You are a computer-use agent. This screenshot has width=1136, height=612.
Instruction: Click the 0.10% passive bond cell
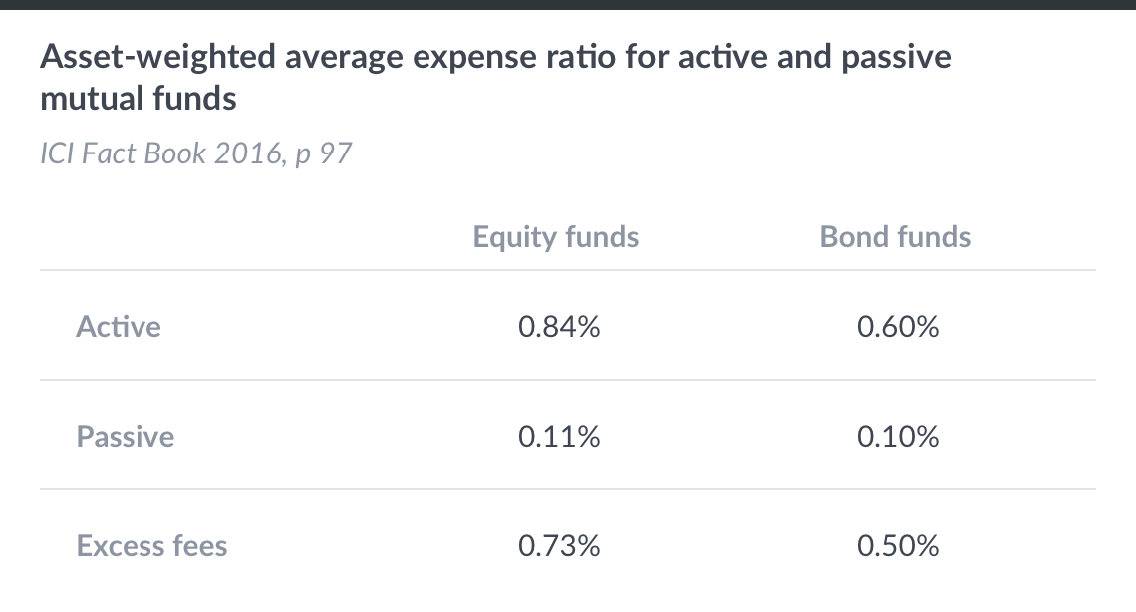click(x=897, y=437)
